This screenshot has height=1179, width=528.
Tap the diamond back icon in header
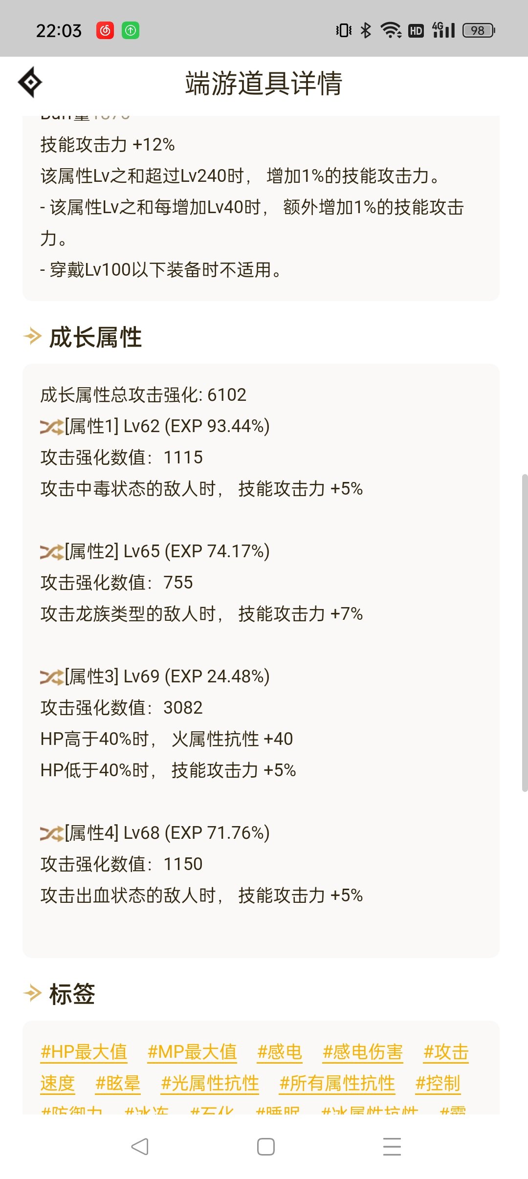click(x=30, y=83)
